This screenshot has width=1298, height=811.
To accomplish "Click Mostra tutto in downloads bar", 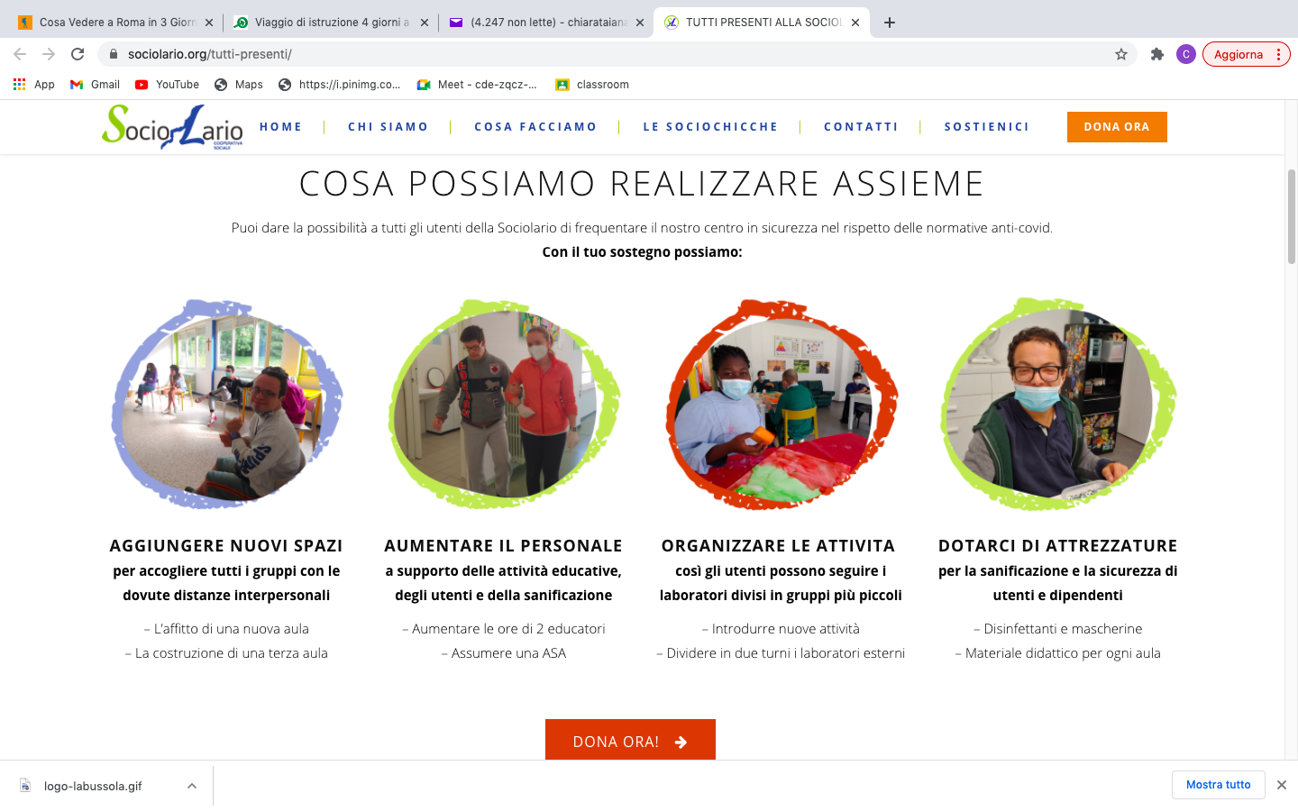I will [x=1219, y=785].
